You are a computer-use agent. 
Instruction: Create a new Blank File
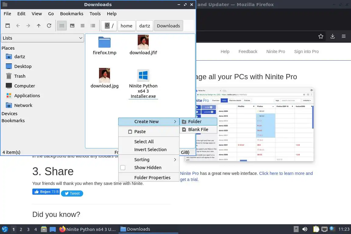(x=198, y=129)
